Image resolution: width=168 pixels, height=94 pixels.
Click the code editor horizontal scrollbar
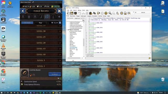pos(117,54)
